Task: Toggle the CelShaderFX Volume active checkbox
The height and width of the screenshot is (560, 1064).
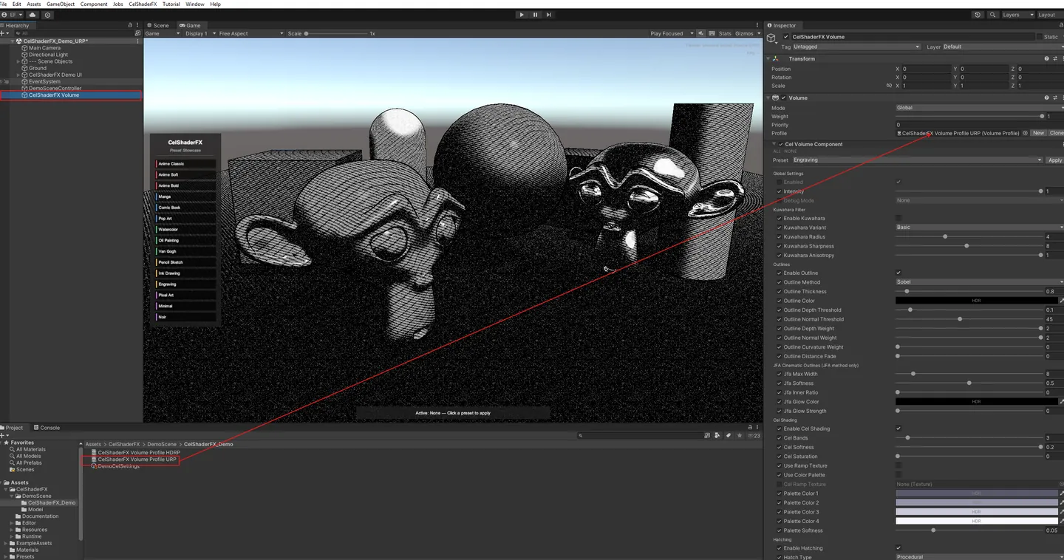Action: pos(786,36)
